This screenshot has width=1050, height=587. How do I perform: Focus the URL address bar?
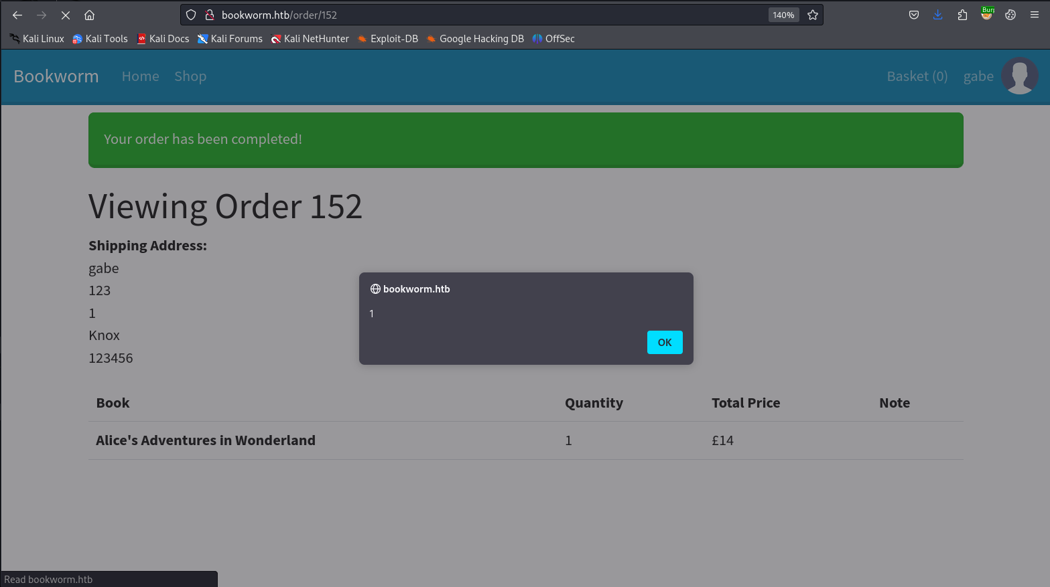[x=489, y=15]
